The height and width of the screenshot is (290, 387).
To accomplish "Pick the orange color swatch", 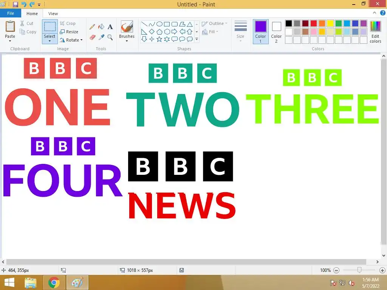I will point(322,23).
